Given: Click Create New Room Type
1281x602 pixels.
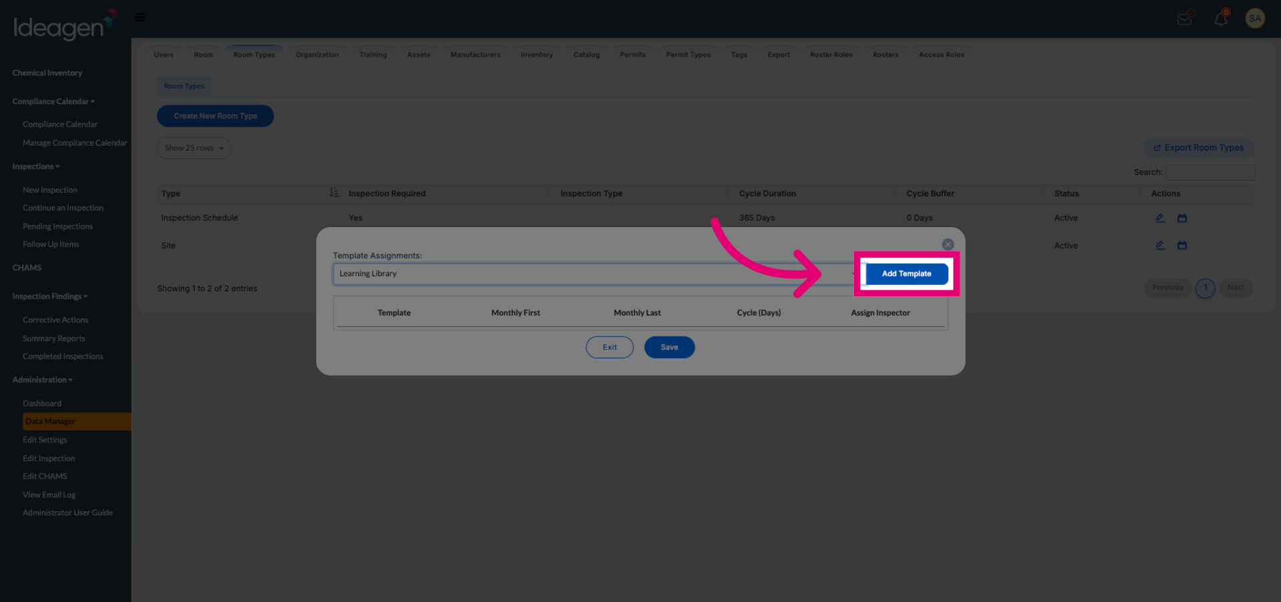Looking at the screenshot, I should [x=216, y=116].
